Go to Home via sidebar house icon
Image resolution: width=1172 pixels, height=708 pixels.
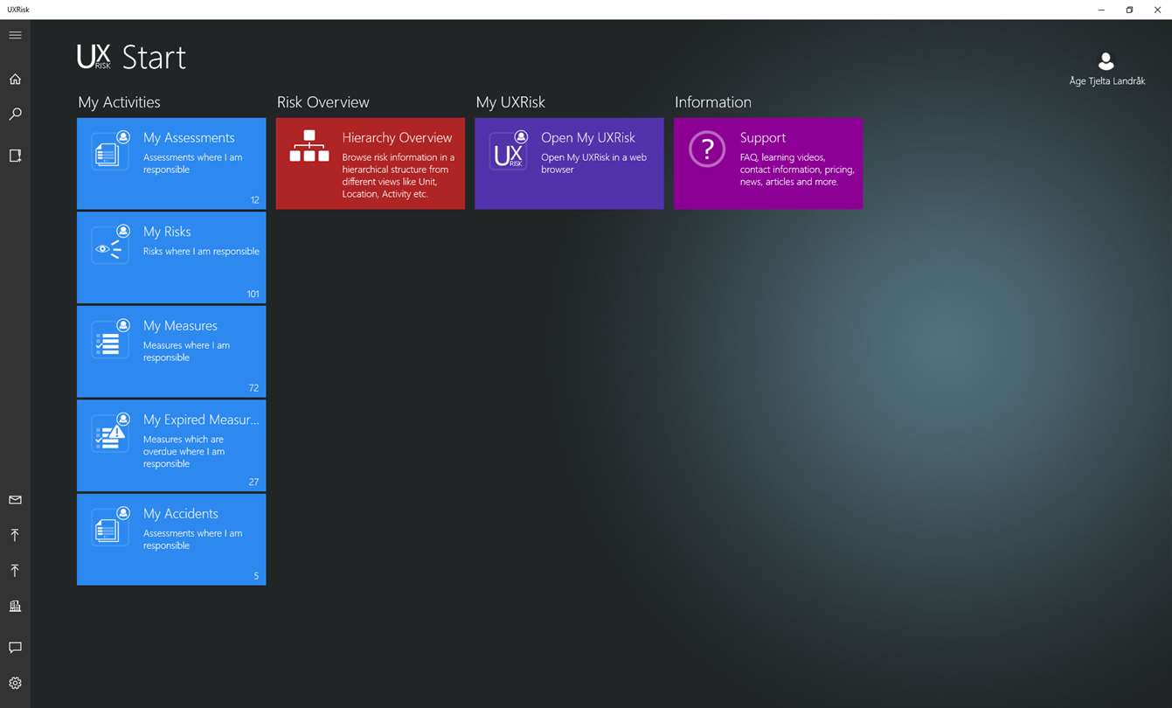pyautogui.click(x=15, y=80)
